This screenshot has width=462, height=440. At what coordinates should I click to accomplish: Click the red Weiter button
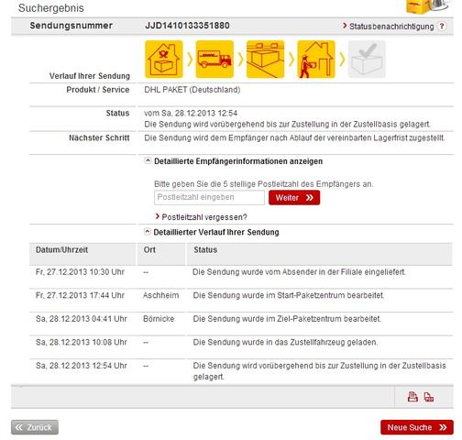click(294, 197)
